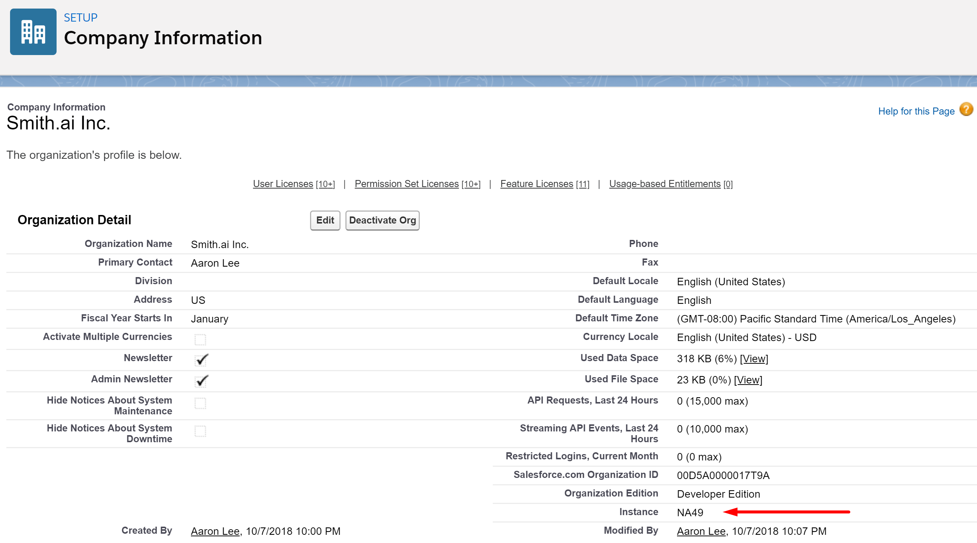Click the Primary Contact value Aaron Lee
The image size is (977, 543).
pos(215,263)
